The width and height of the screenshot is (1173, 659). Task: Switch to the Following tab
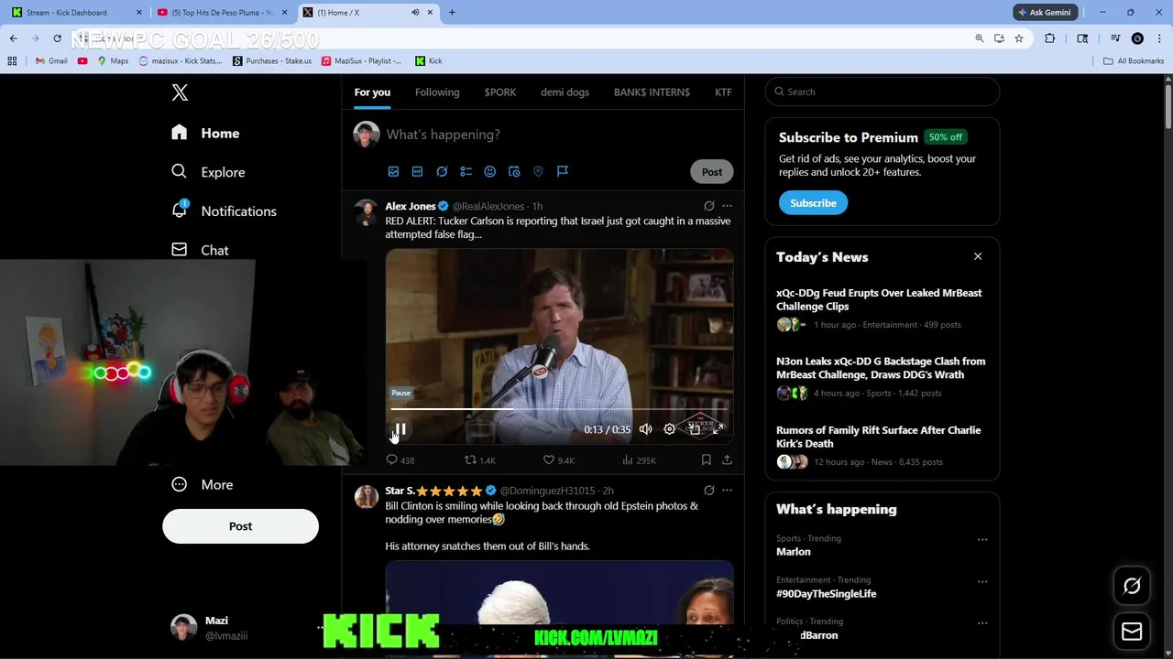[x=437, y=92]
